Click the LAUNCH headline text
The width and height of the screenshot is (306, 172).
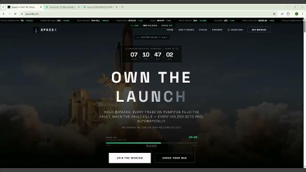(151, 97)
